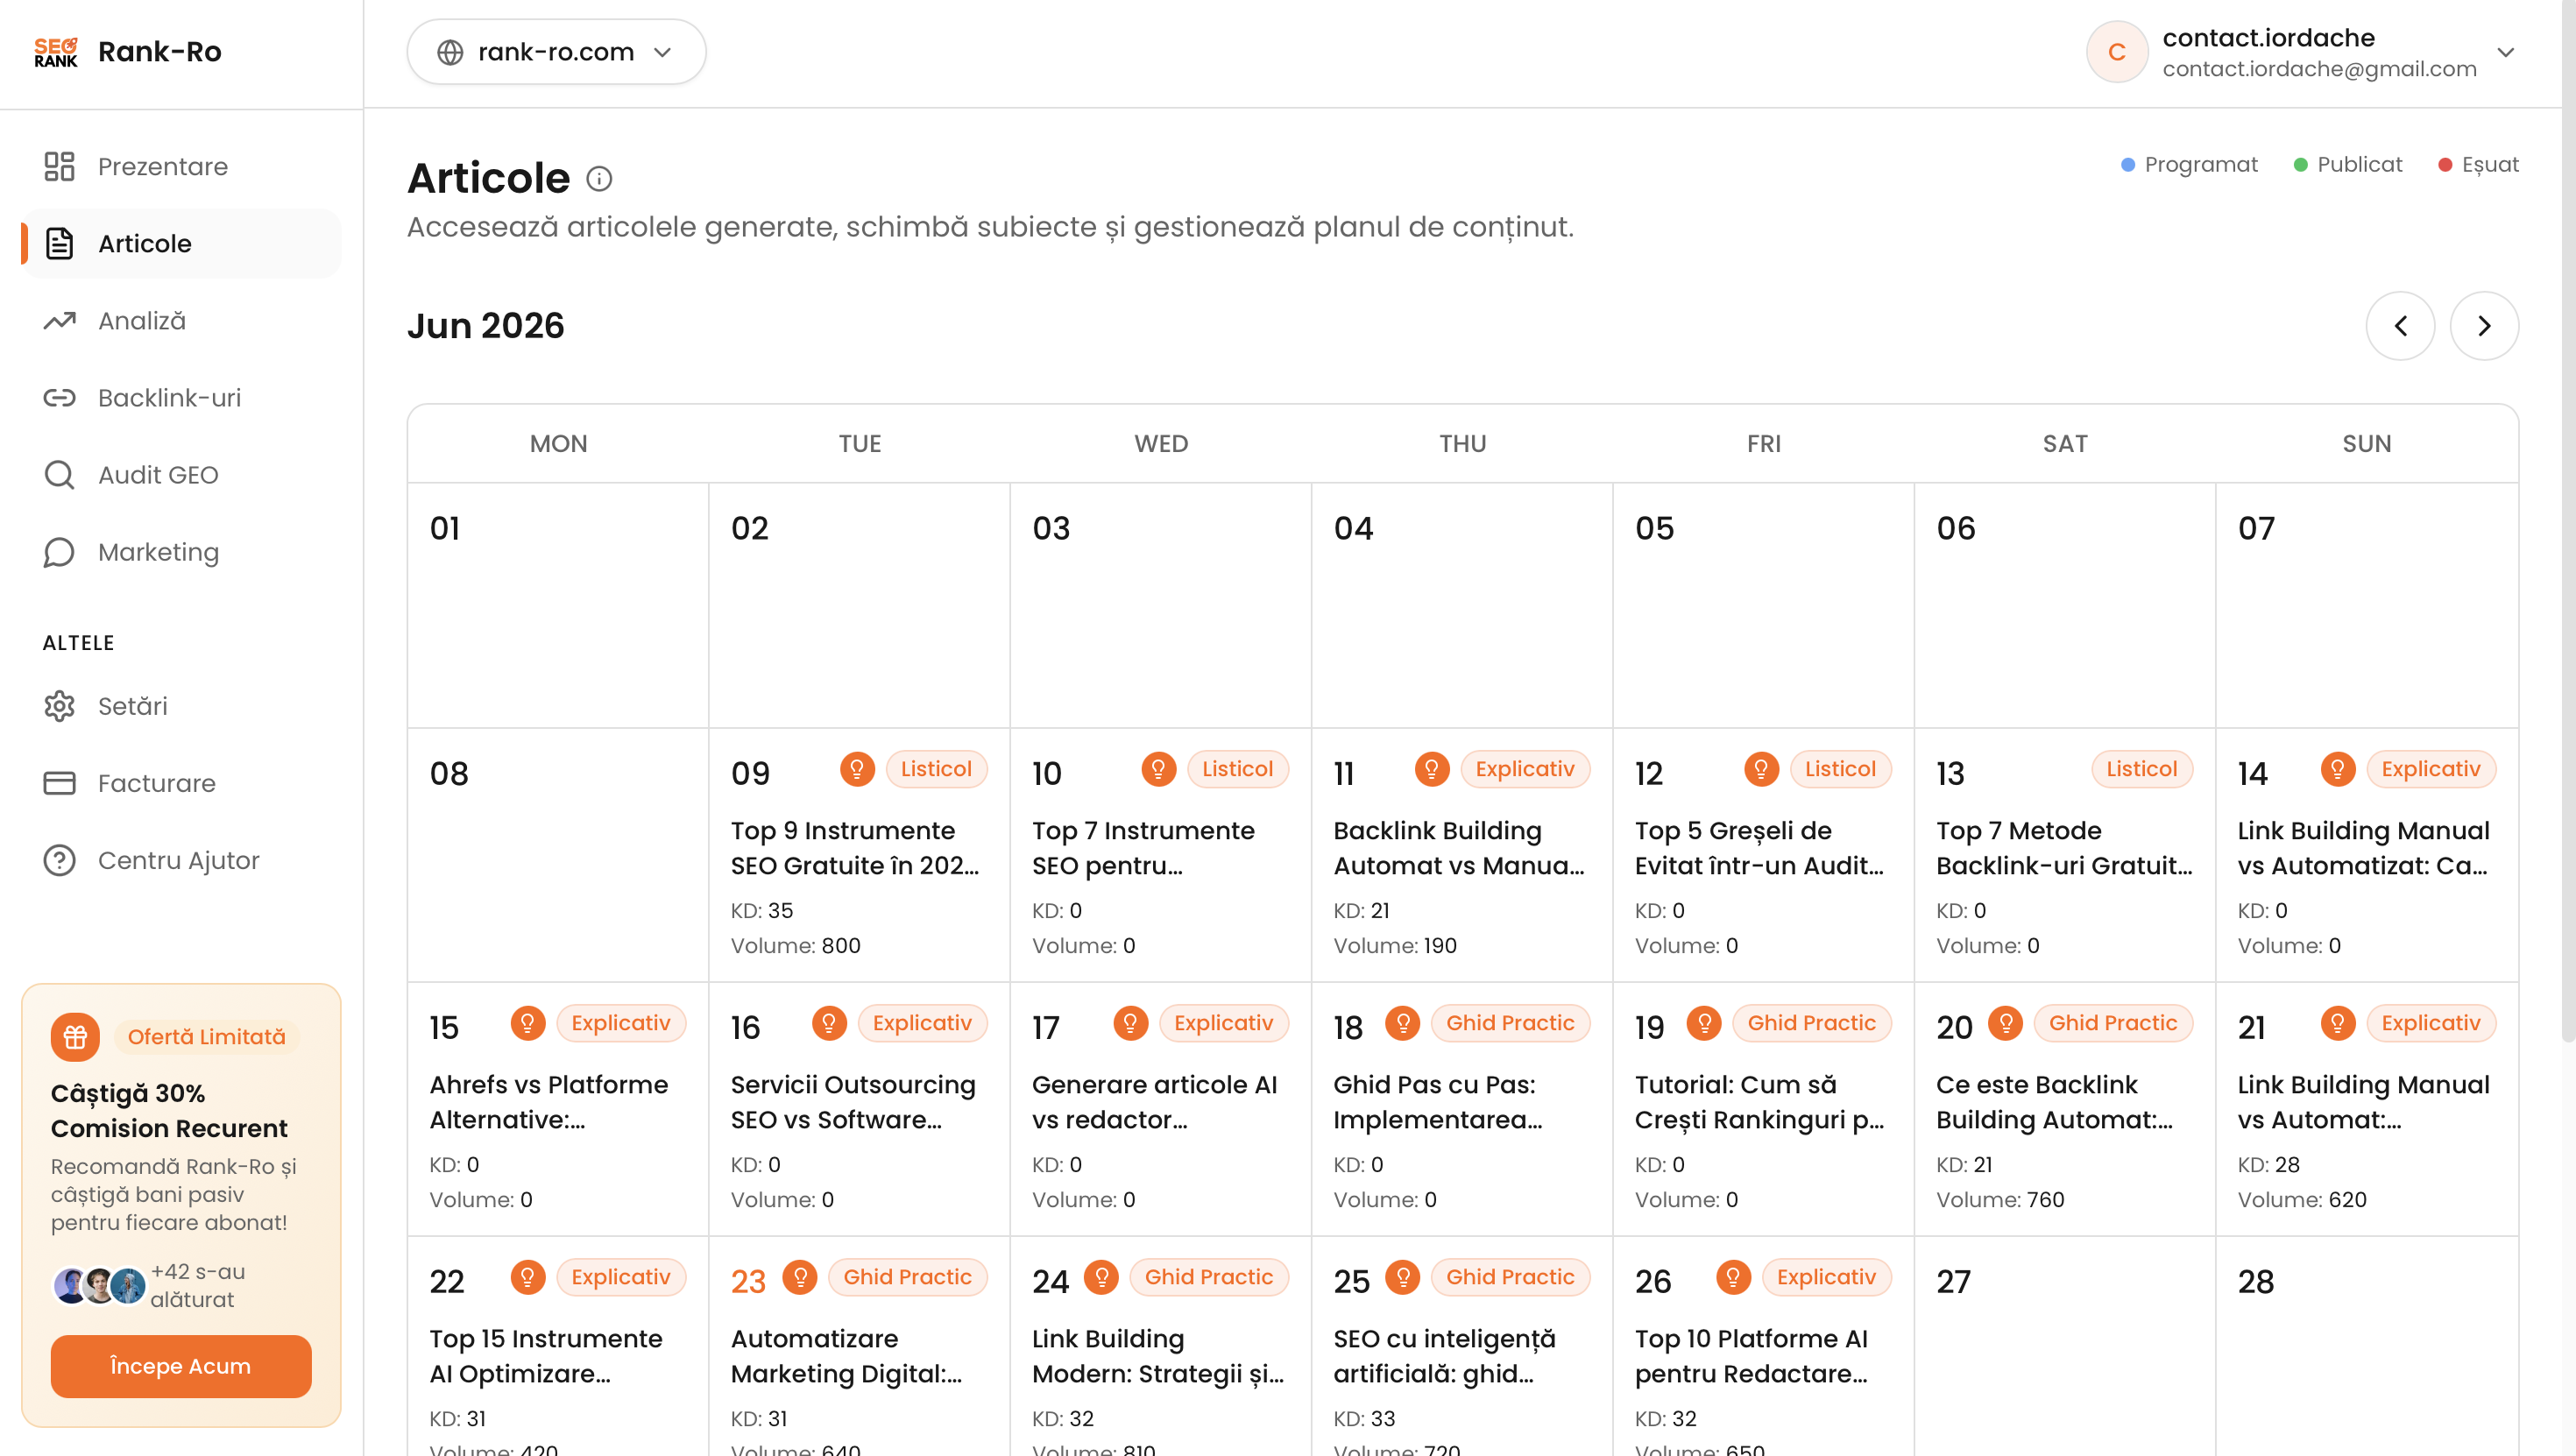Open article Top 10 Platforme AI pentru Redactare
This screenshot has height=1456, width=2576.
click(1752, 1356)
